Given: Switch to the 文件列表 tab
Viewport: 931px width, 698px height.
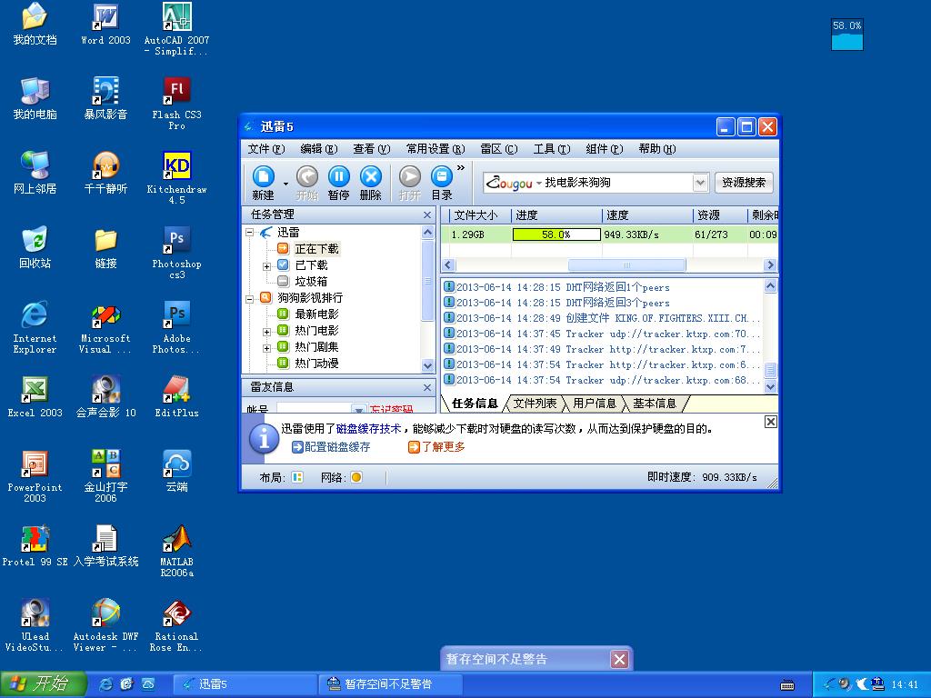Looking at the screenshot, I should tap(535, 404).
